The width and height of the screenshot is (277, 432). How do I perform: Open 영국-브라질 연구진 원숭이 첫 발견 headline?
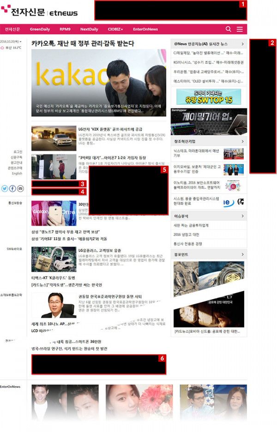[x=69, y=348]
